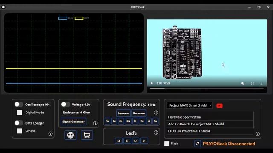Click the yellow DO1 trace line
Screen dimensions: 273x153
(x=74, y=68)
